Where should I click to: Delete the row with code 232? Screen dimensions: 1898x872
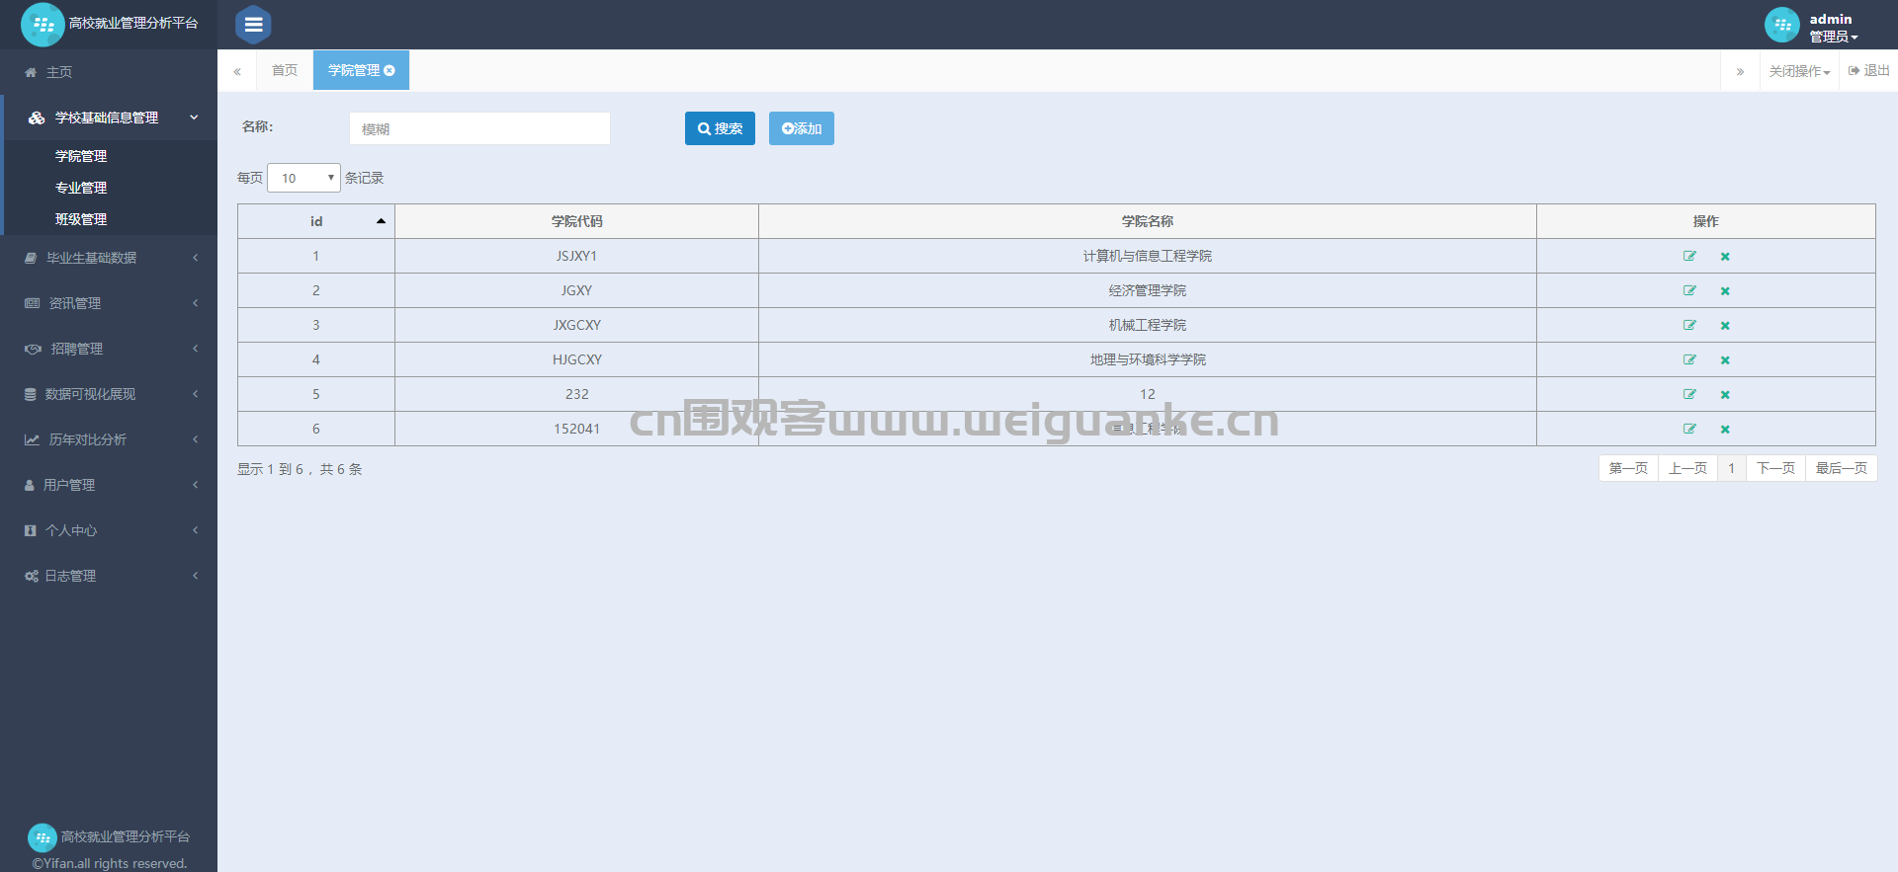point(1725,395)
